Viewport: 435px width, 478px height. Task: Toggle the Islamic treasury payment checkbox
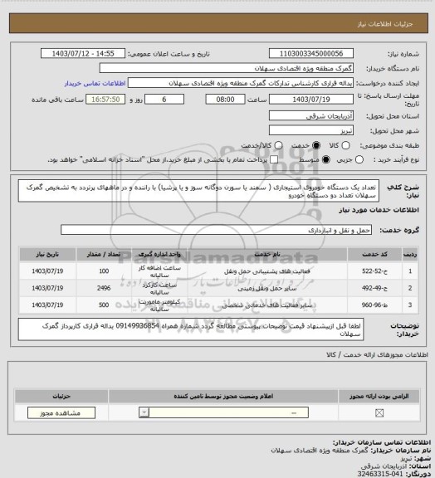tap(274, 159)
